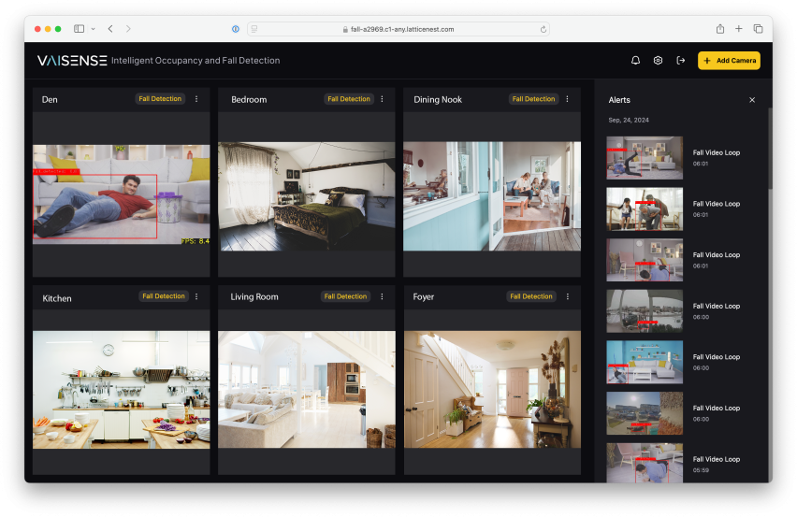Open Dining Nook camera options menu
Viewport: 797px width, 517px height.
(567, 99)
